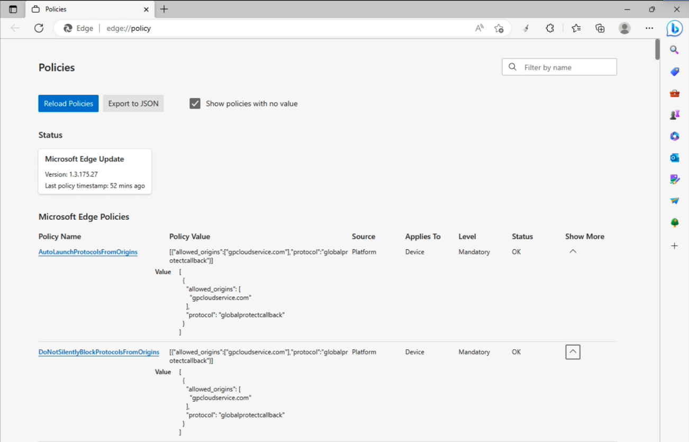This screenshot has width=689, height=442.
Task: Click the Bing Chat sidebar icon
Action: (674, 29)
